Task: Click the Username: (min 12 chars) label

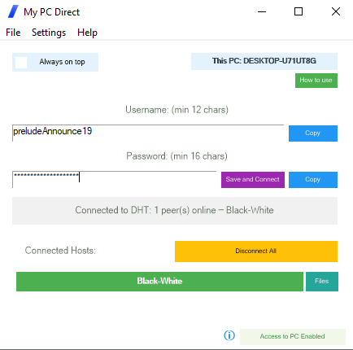Action: (176, 110)
